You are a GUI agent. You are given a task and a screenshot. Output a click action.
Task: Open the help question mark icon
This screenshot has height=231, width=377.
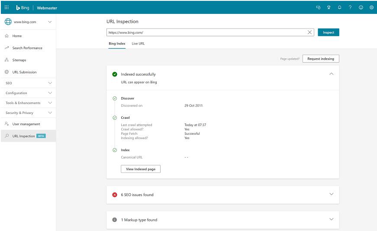click(x=350, y=7)
